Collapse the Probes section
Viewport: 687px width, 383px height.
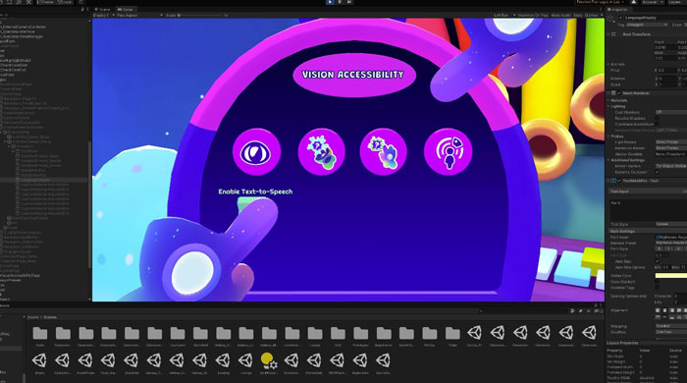608,137
